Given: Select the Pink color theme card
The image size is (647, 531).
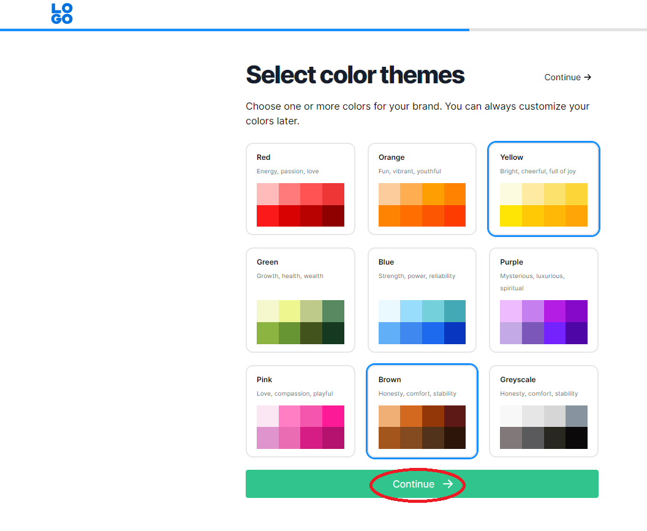Looking at the screenshot, I should [x=300, y=412].
